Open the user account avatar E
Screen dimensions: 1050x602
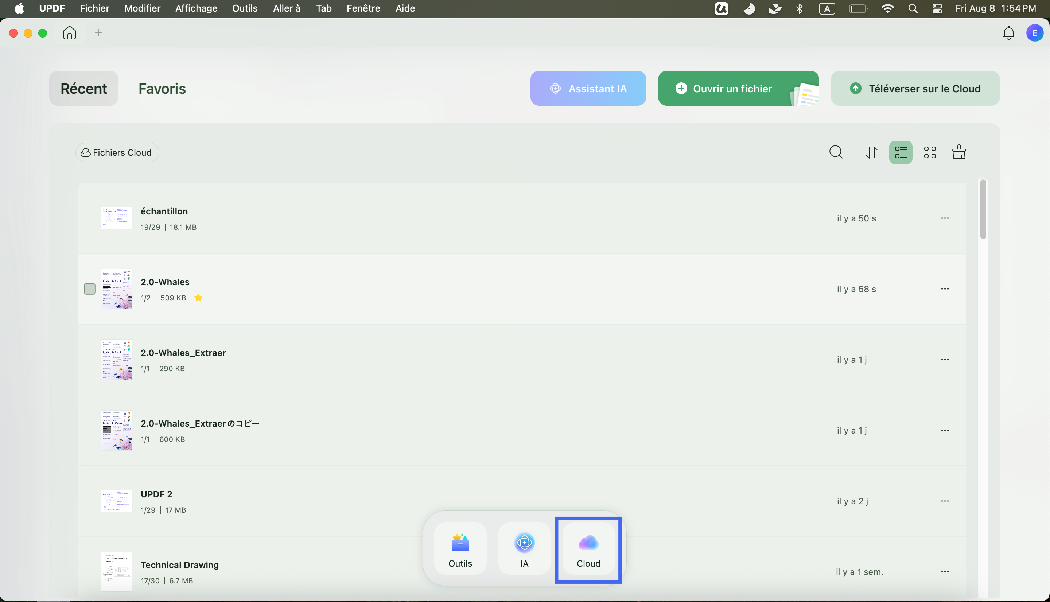pyautogui.click(x=1035, y=33)
